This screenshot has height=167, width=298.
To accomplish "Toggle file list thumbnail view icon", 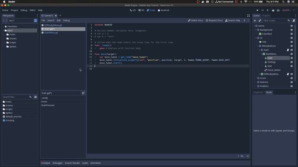I will pos(35,97).
